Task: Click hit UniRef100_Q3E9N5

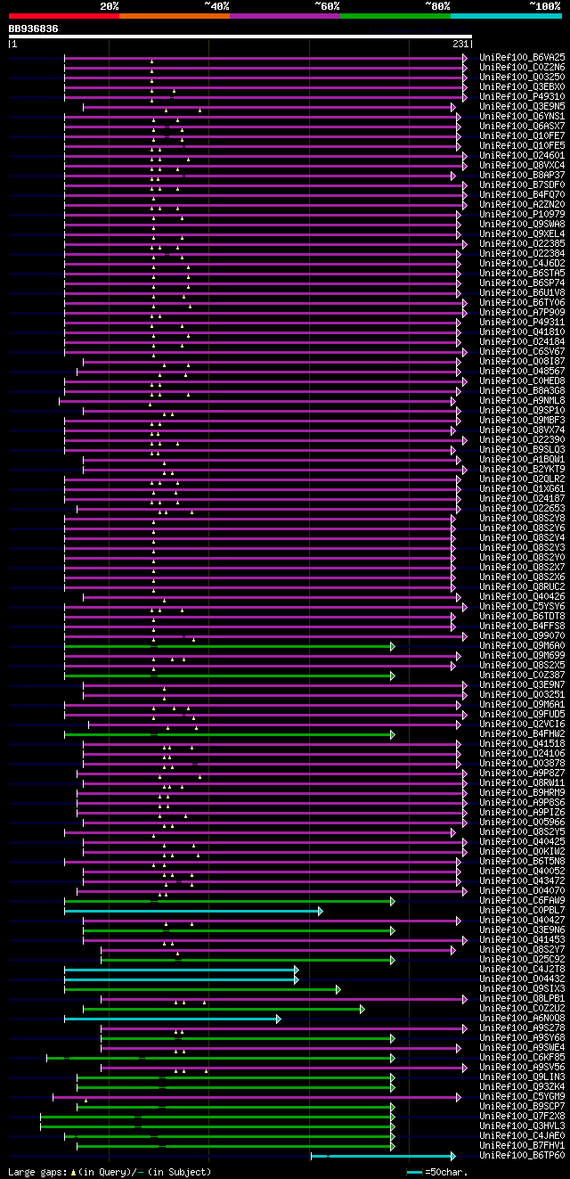Action: click(x=522, y=106)
